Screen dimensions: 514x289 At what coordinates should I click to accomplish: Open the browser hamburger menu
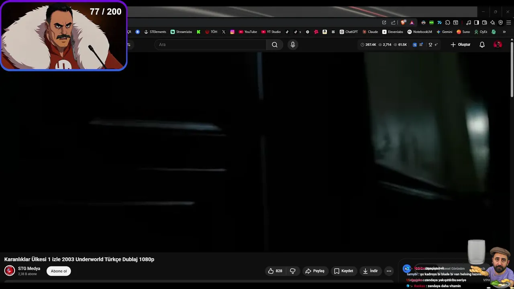[x=508, y=22]
